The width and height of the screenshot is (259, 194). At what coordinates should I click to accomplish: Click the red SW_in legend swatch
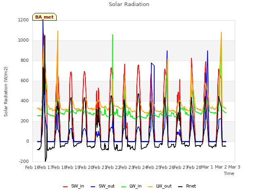66,187
